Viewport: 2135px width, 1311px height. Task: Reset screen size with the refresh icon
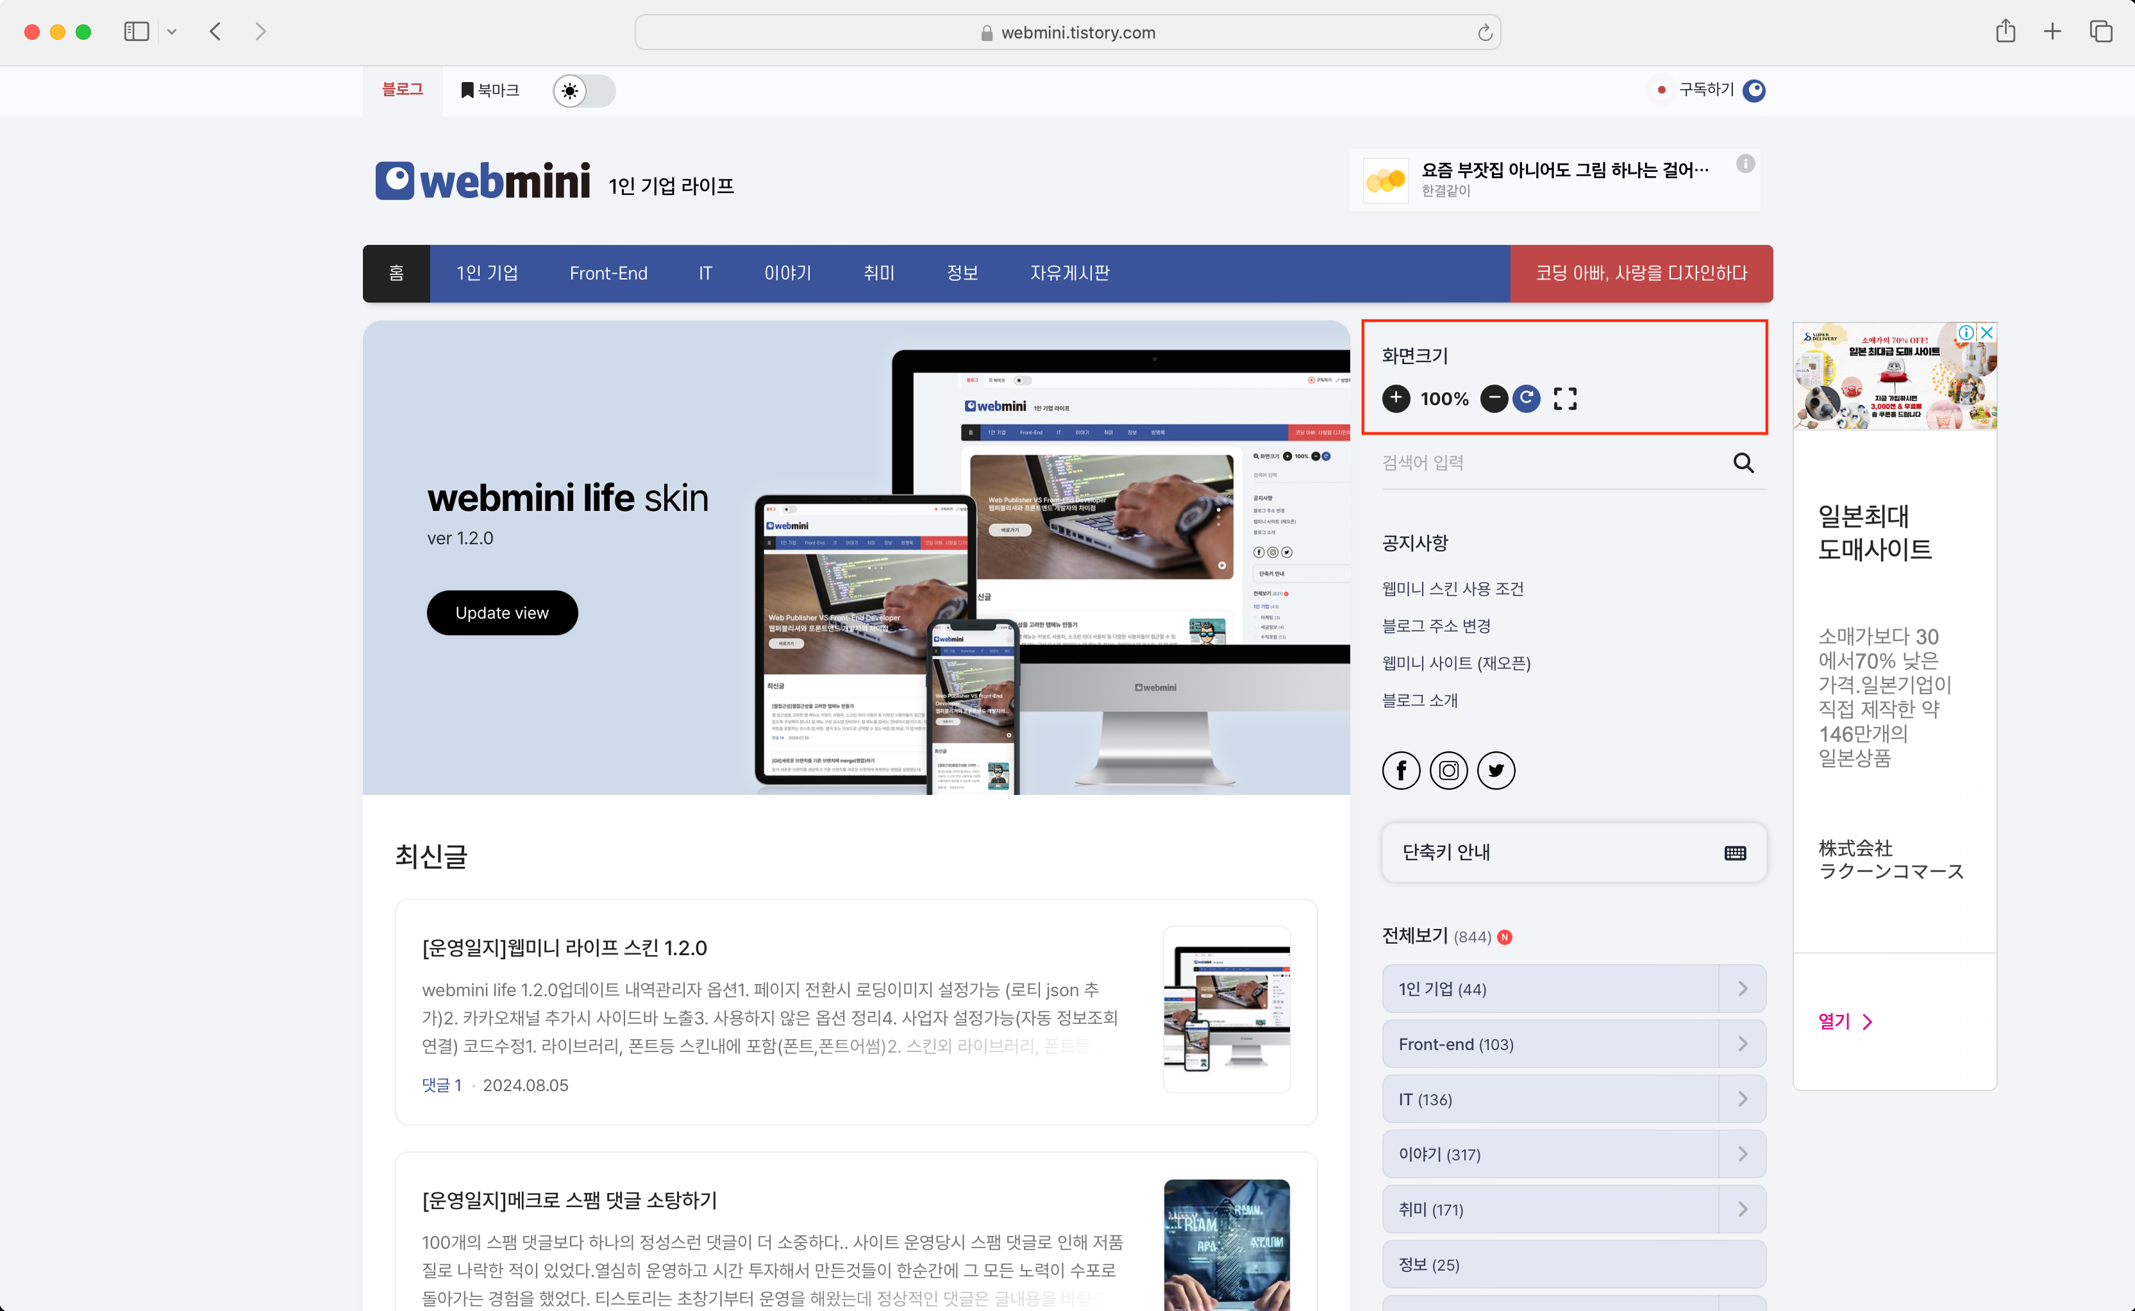tap(1527, 398)
